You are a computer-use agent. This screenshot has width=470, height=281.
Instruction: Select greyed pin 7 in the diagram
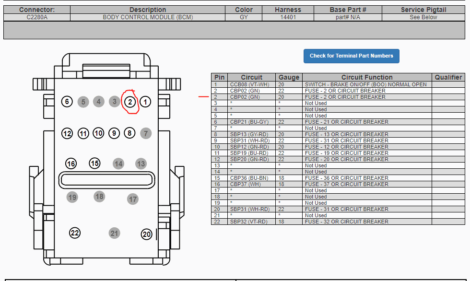click(146, 133)
